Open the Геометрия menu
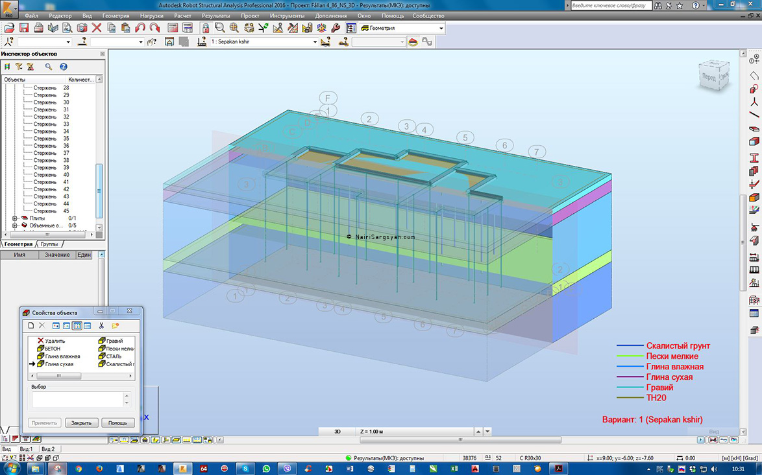Viewport: 762px width, 475px height. (116, 16)
